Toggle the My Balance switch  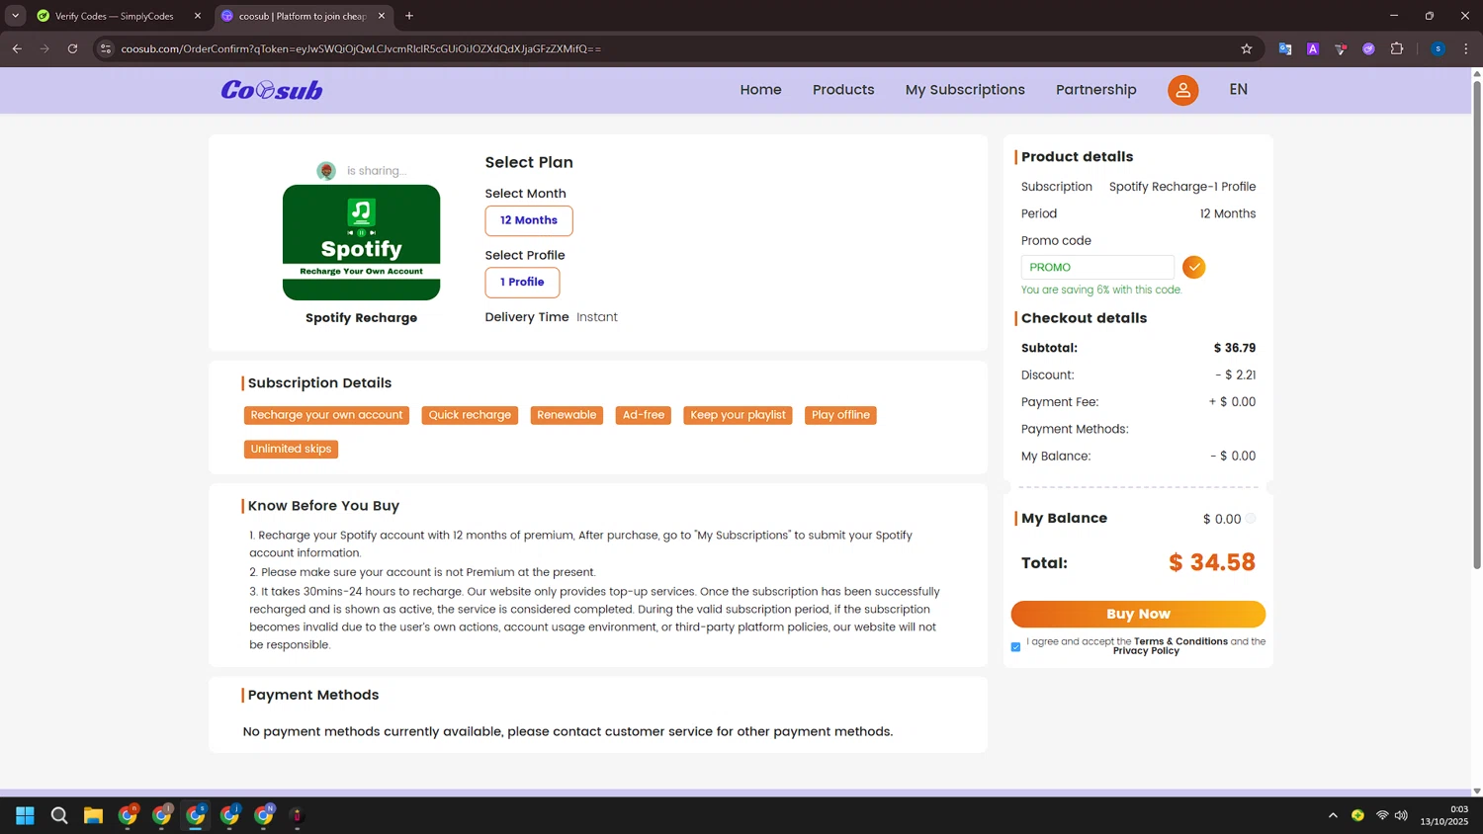coord(1251,518)
